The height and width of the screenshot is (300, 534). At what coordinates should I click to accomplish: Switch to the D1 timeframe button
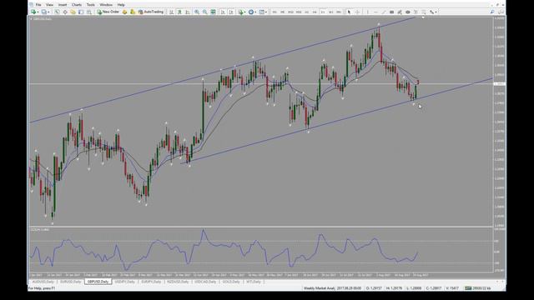pyautogui.click(x=323, y=12)
